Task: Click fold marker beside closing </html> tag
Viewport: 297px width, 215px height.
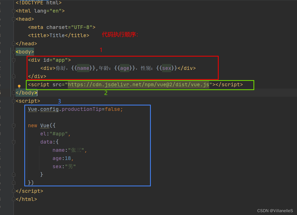Action: coord(14,199)
